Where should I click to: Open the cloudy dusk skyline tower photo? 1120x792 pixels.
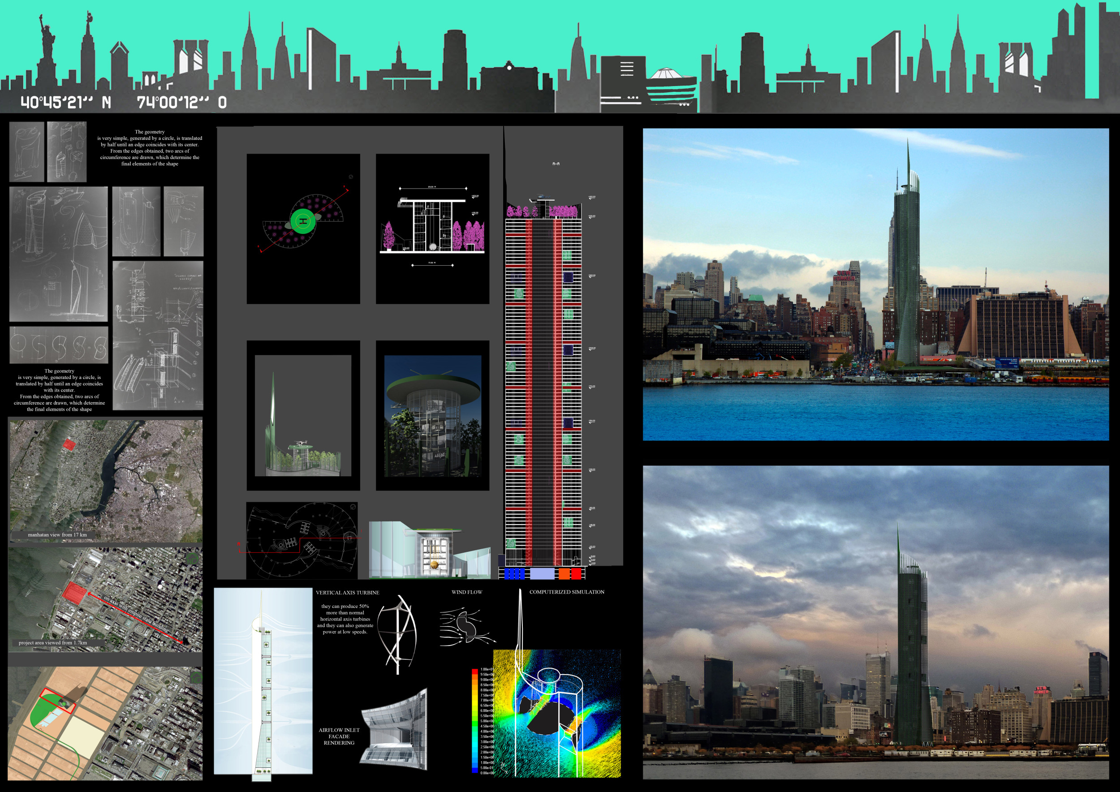[x=875, y=622]
